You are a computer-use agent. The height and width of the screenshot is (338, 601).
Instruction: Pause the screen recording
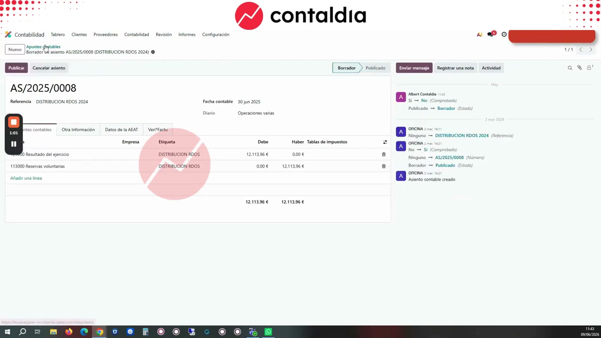pyautogui.click(x=14, y=144)
